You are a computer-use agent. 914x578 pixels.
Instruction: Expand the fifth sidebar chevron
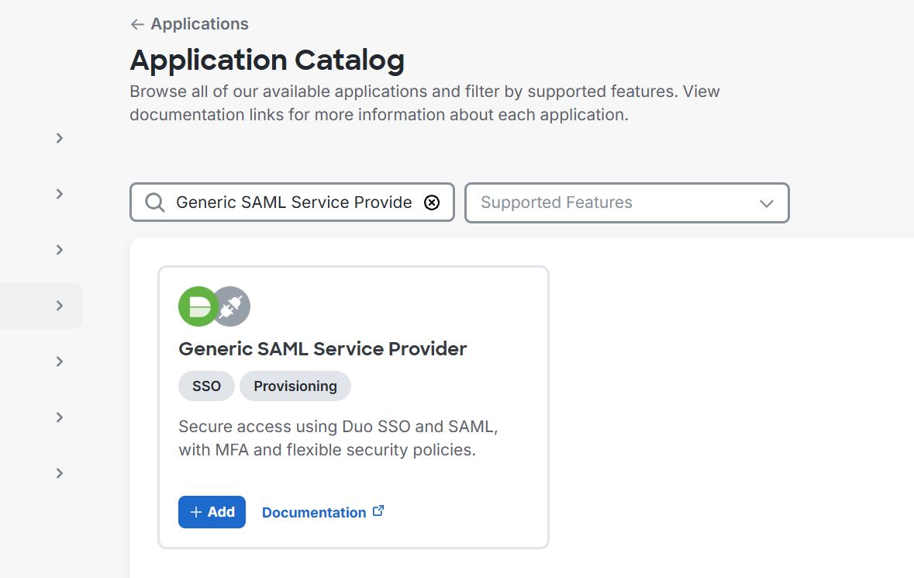tap(60, 362)
